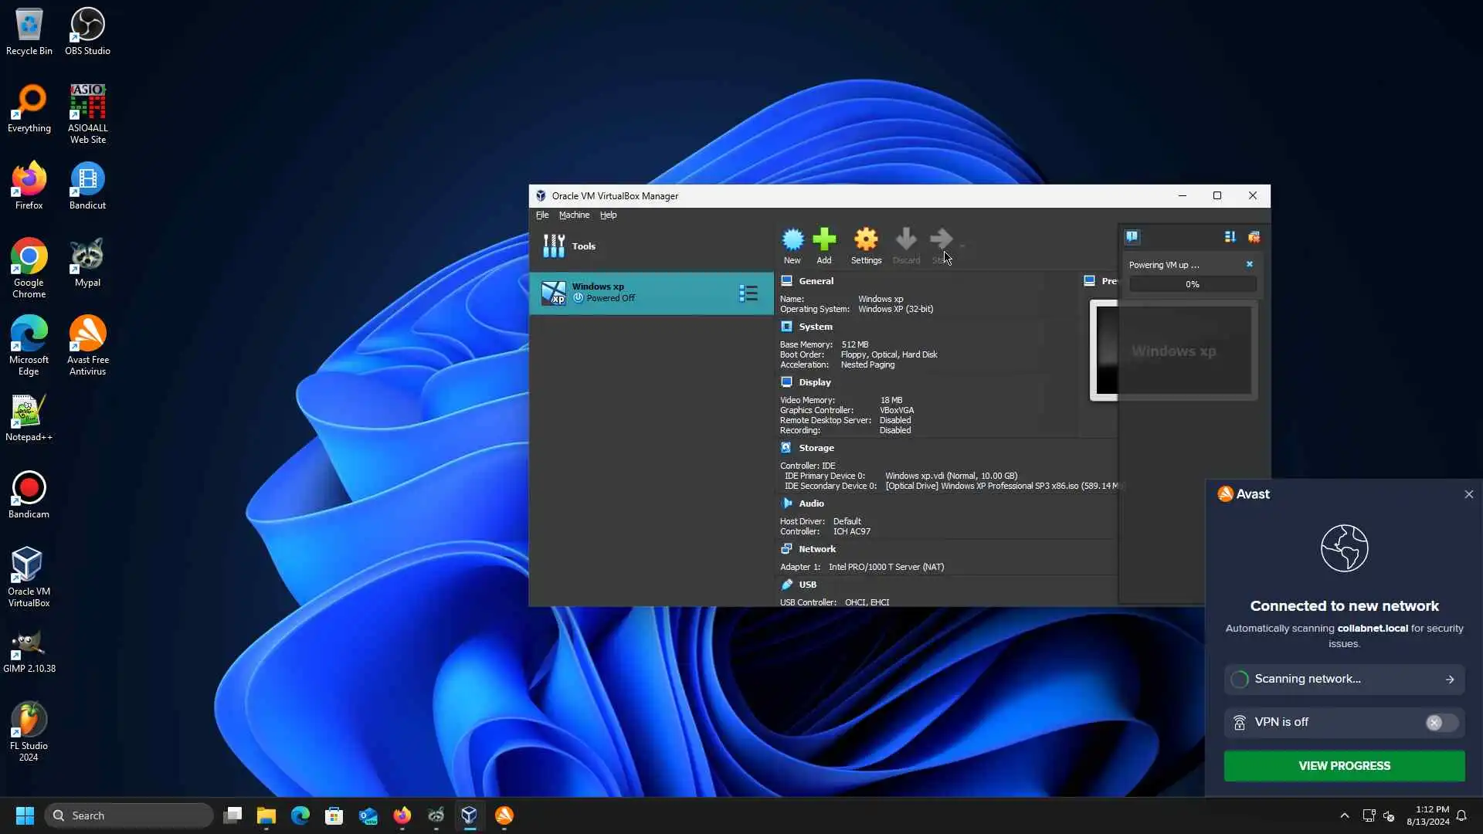Open the Help menu
The image size is (1483, 834).
point(608,215)
